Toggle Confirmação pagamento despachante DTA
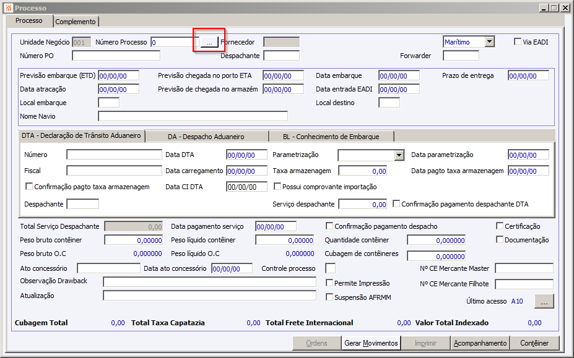 [396, 203]
